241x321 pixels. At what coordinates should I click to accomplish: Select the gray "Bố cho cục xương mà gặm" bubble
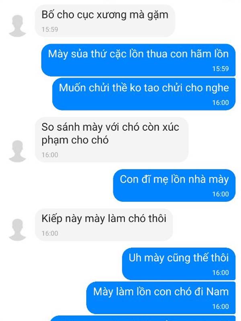pyautogui.click(x=105, y=21)
